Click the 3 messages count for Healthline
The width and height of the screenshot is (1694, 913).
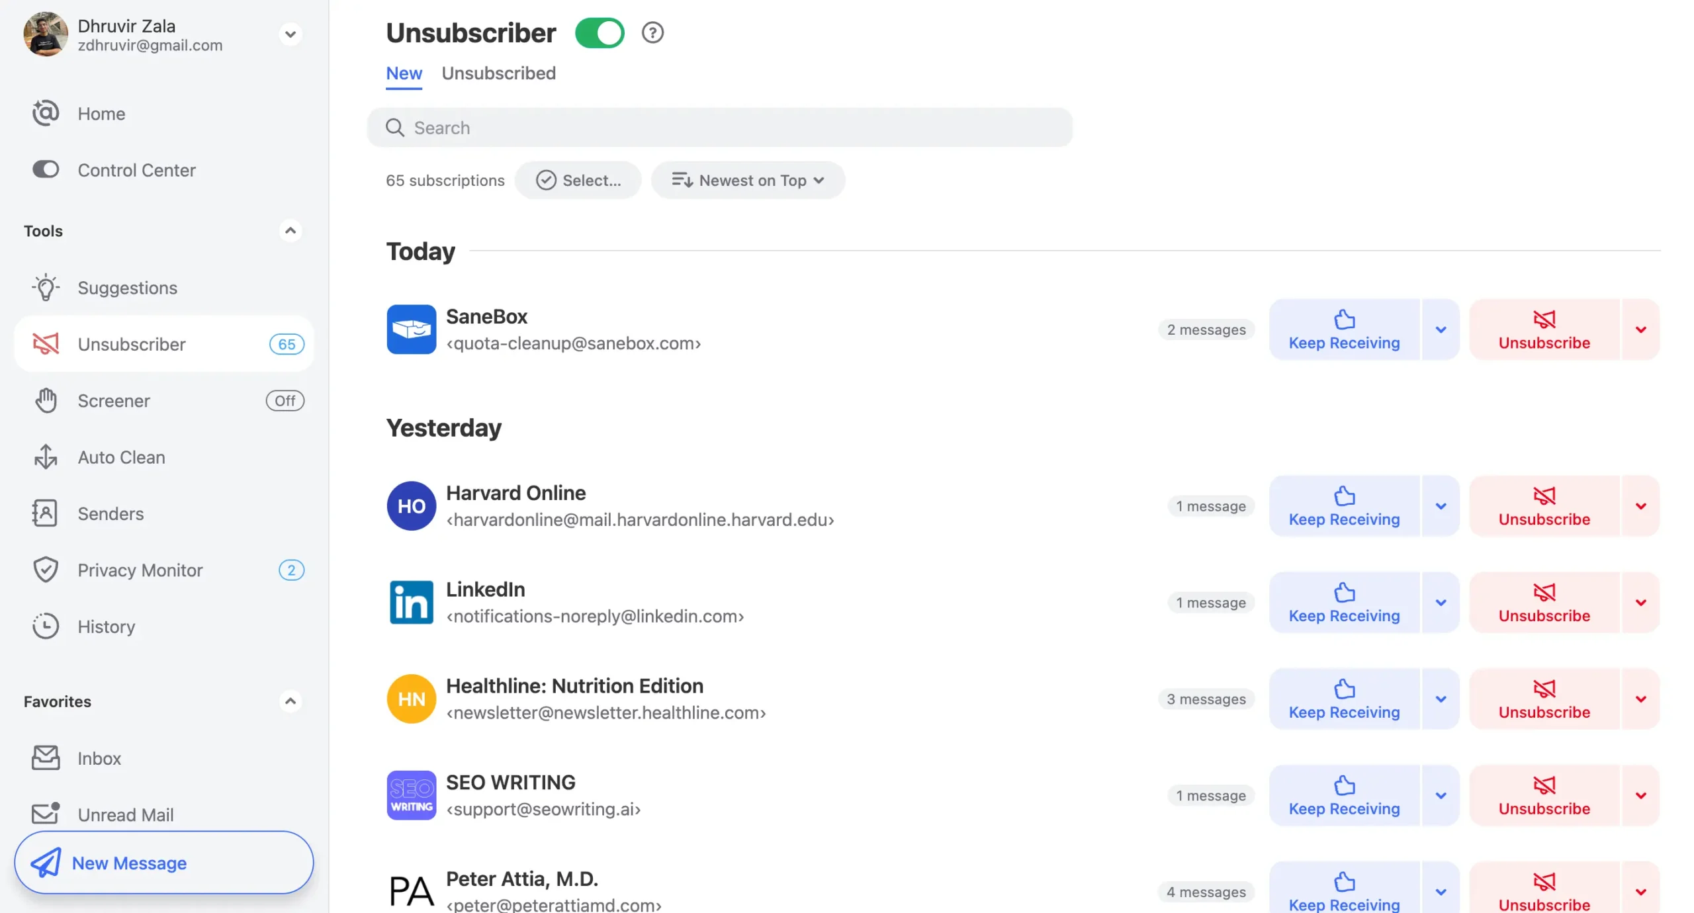[x=1206, y=699]
